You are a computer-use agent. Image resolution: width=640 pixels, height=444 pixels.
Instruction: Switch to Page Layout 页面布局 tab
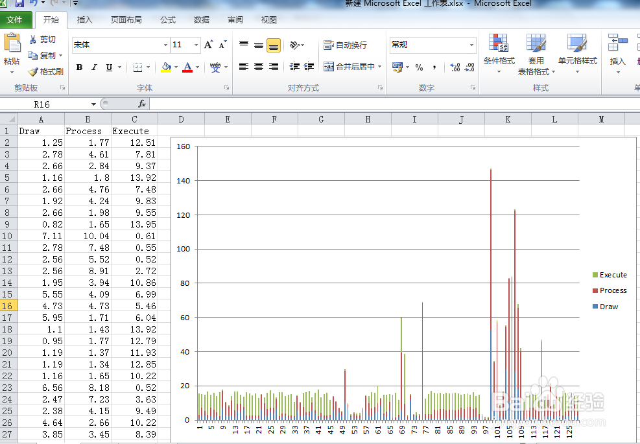click(126, 19)
